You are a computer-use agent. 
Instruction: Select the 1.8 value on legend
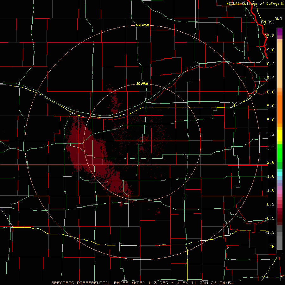[x=271, y=176]
